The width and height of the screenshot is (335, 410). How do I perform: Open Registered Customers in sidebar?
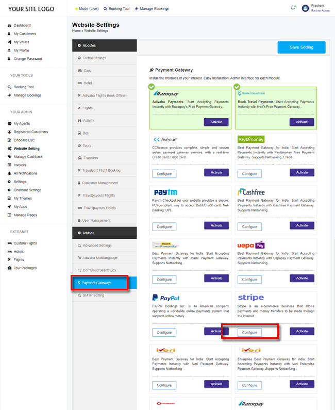coord(31,132)
